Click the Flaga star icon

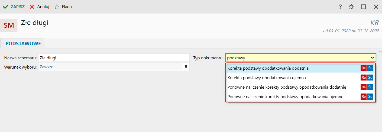click(57, 7)
